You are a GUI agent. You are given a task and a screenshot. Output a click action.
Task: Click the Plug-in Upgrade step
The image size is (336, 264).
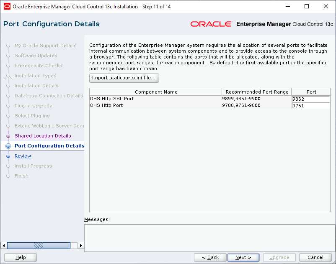pyautogui.click(x=33, y=106)
